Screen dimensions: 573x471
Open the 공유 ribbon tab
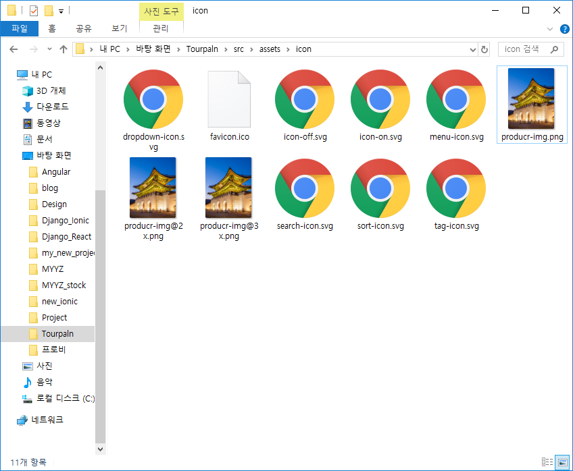pos(83,28)
